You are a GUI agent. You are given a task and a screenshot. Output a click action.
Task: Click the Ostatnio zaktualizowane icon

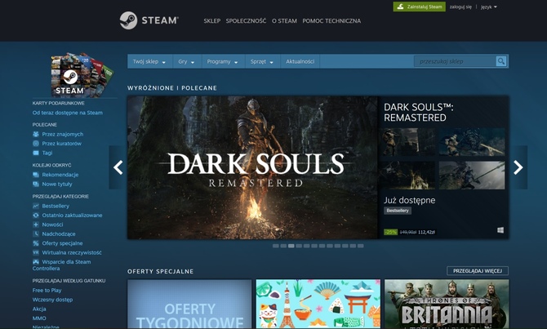[x=36, y=216]
